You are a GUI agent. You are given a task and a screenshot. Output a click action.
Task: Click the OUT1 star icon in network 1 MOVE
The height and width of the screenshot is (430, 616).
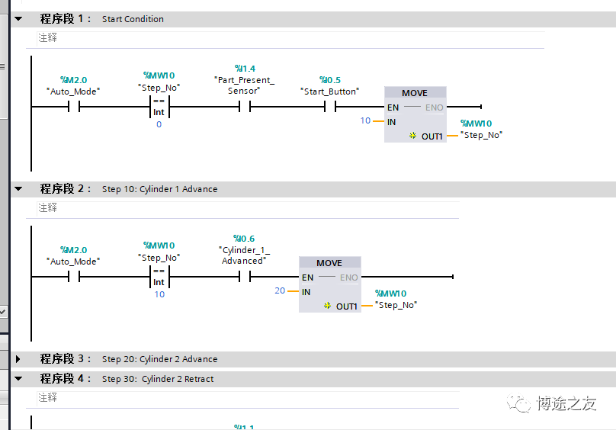(412, 136)
